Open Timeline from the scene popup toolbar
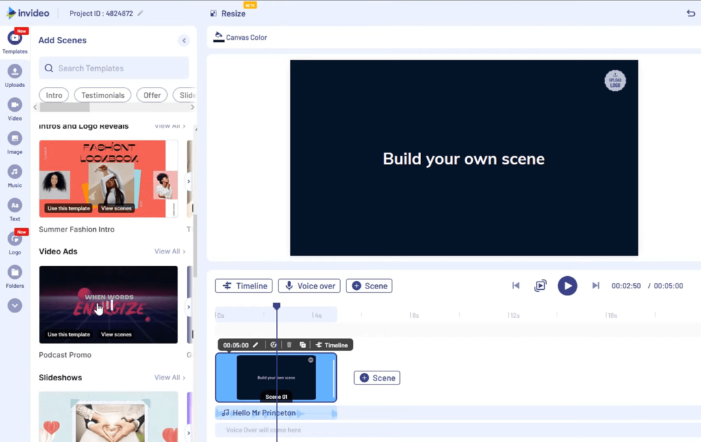This screenshot has height=442, width=701. click(332, 345)
